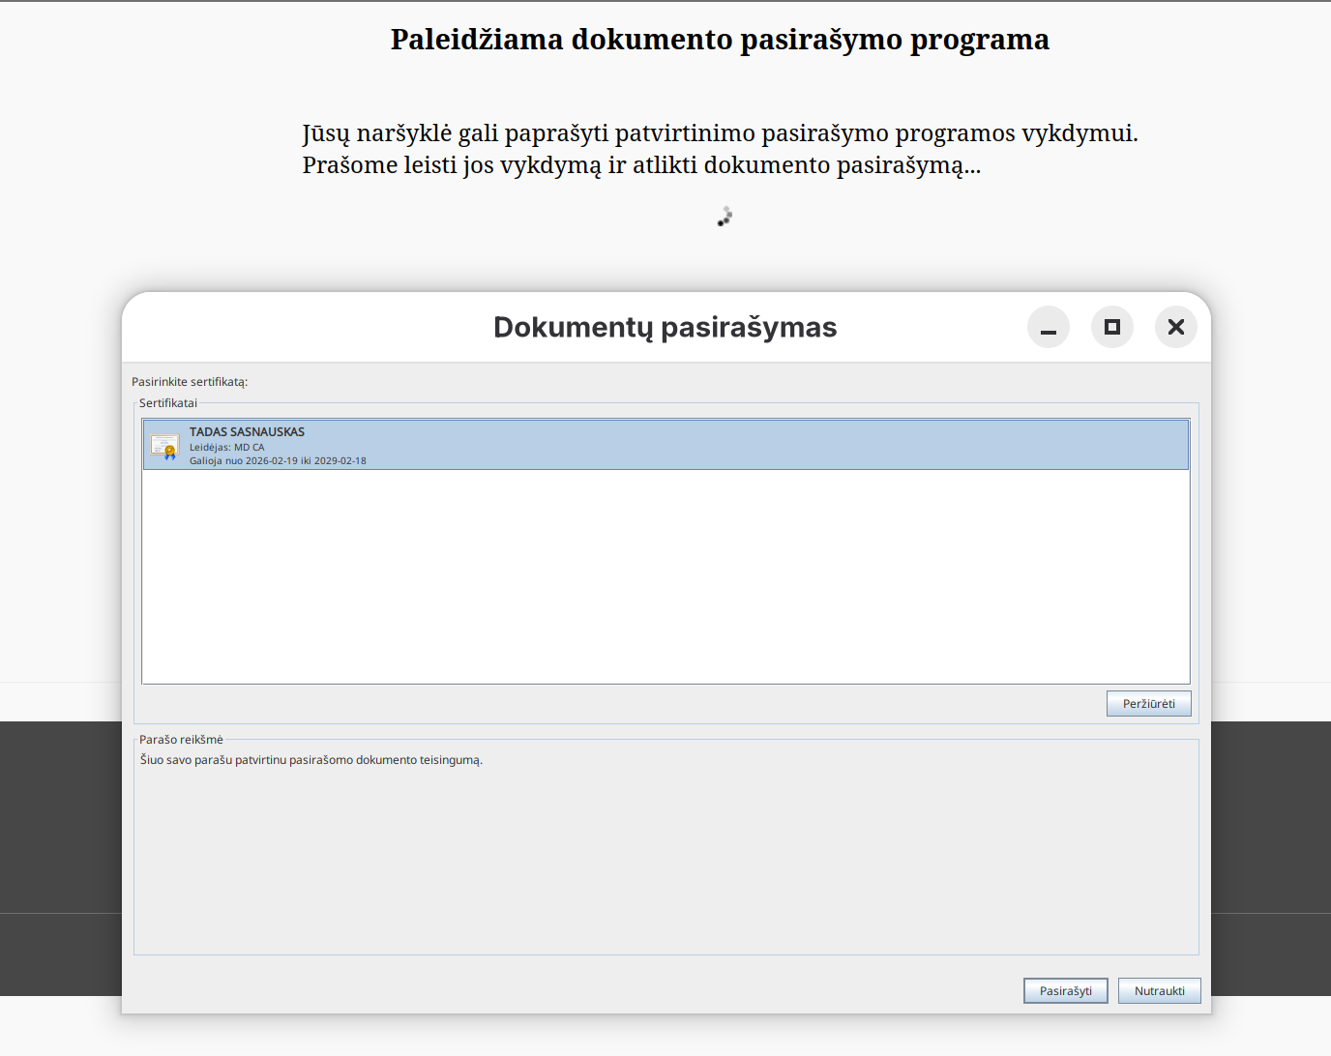Click the 'Sertifikatai' group label
This screenshot has width=1331, height=1056.
pyautogui.click(x=168, y=403)
